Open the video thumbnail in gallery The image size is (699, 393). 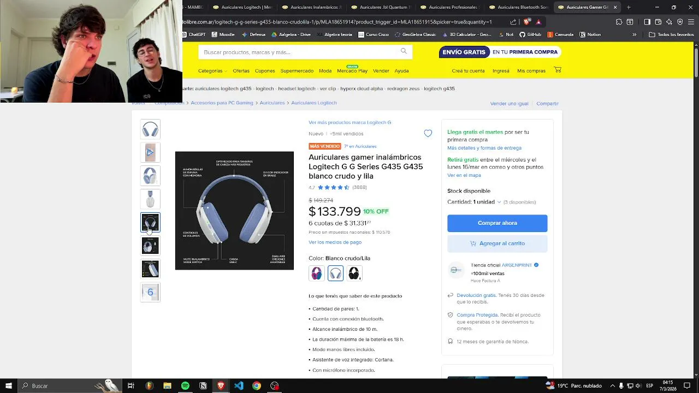pyautogui.click(x=150, y=152)
